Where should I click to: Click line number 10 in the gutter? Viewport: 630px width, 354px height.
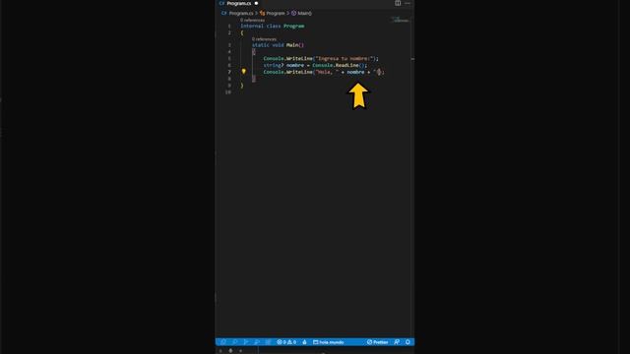228,92
